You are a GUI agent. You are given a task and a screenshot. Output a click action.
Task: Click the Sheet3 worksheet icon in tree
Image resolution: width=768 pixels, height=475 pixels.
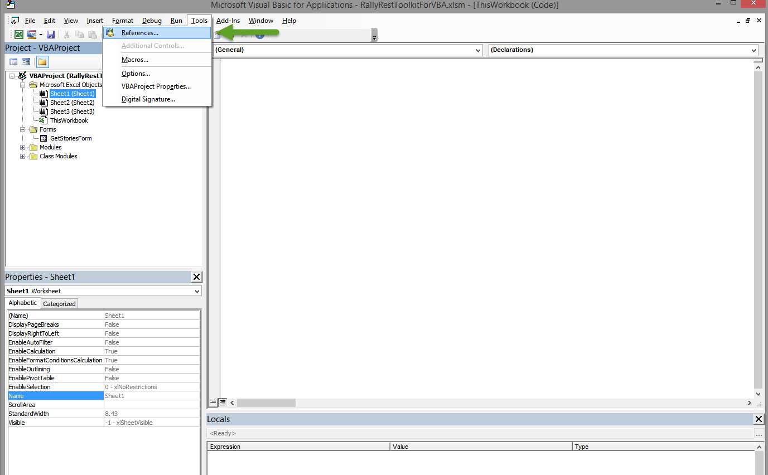[x=44, y=112]
